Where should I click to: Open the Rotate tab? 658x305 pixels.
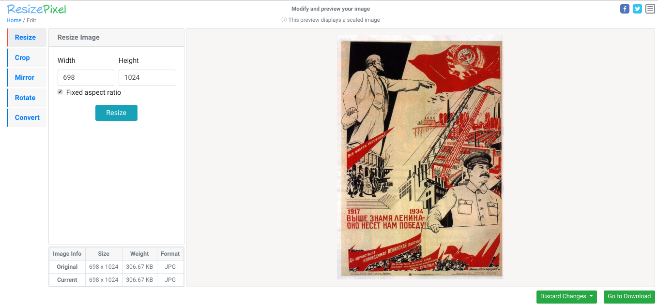27,98
